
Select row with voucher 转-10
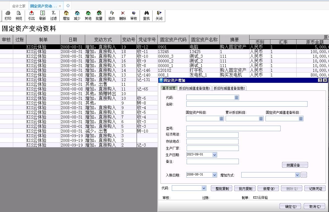pos(79,131)
